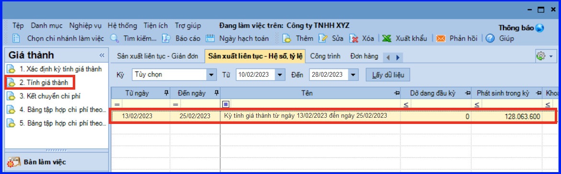Click the Thông báo globe icon

pyautogui.click(x=540, y=28)
